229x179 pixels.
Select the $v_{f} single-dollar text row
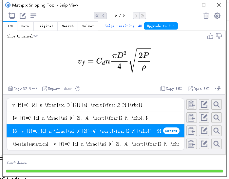tap(96, 118)
